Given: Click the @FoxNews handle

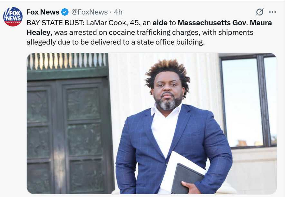Looking at the screenshot, I should 89,12.
